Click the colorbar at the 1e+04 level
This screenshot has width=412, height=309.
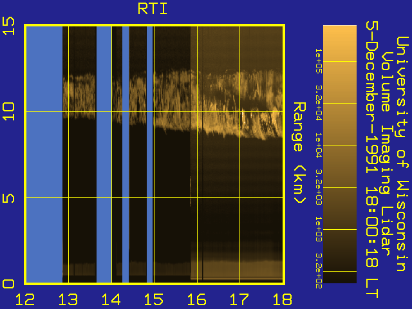340,145
